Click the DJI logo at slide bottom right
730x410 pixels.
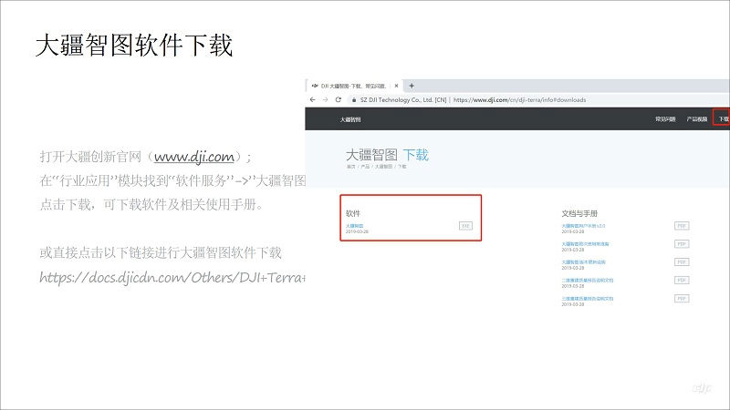click(701, 388)
